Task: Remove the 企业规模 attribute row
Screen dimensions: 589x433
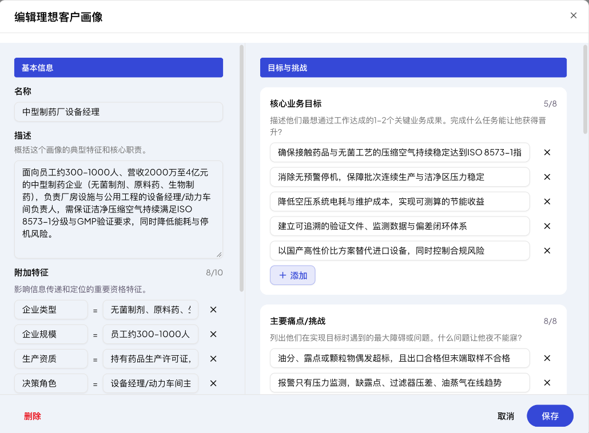Action: pos(213,334)
